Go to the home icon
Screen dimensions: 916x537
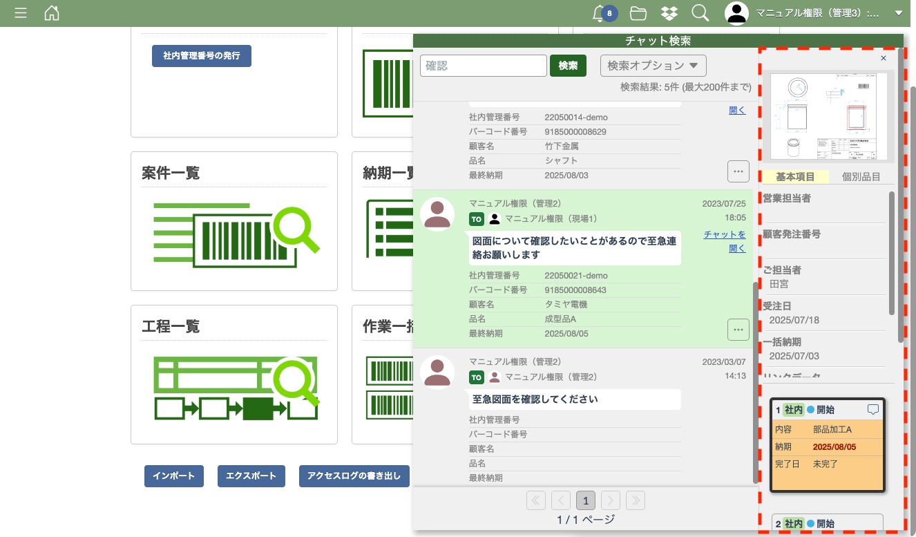pos(52,13)
